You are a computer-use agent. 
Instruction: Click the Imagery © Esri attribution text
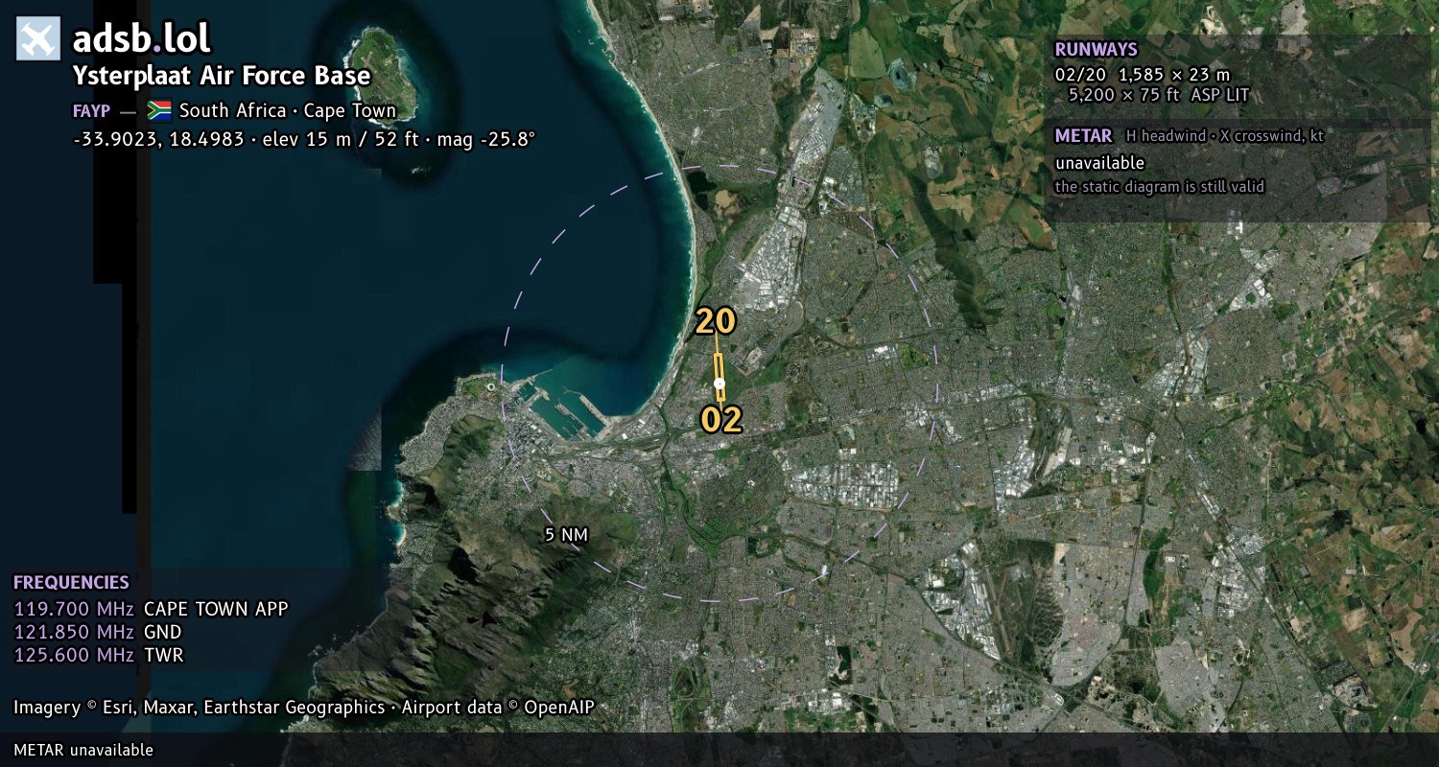coord(200,708)
